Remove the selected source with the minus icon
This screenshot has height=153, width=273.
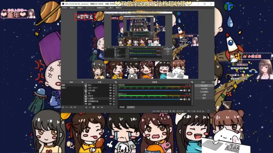pyautogui.click(x=90, y=107)
